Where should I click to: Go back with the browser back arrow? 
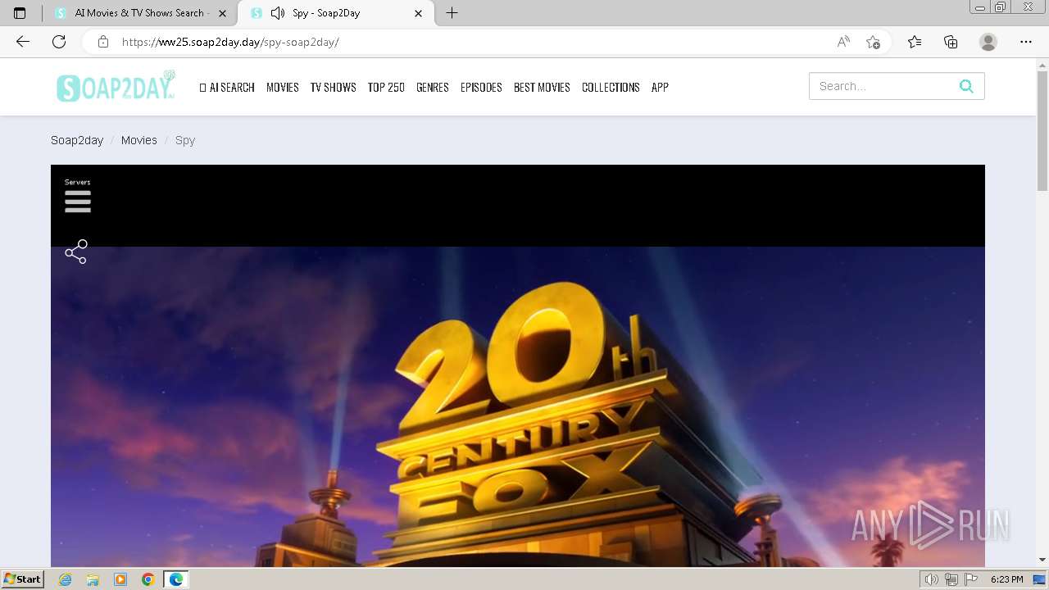point(23,42)
